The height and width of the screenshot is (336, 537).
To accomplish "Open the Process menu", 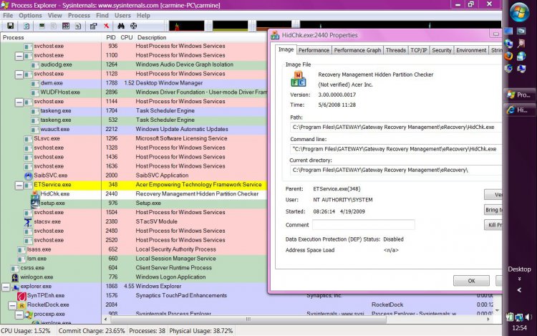I will tap(79, 16).
